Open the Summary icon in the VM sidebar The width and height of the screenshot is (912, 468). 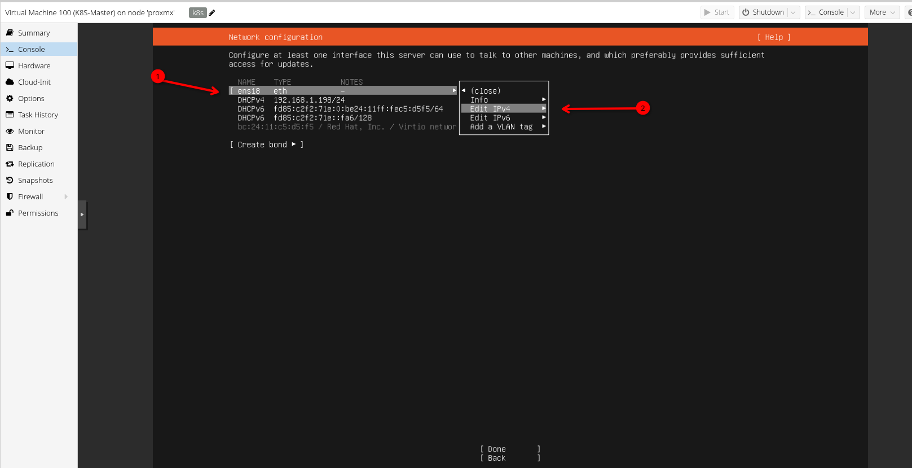pyautogui.click(x=10, y=33)
